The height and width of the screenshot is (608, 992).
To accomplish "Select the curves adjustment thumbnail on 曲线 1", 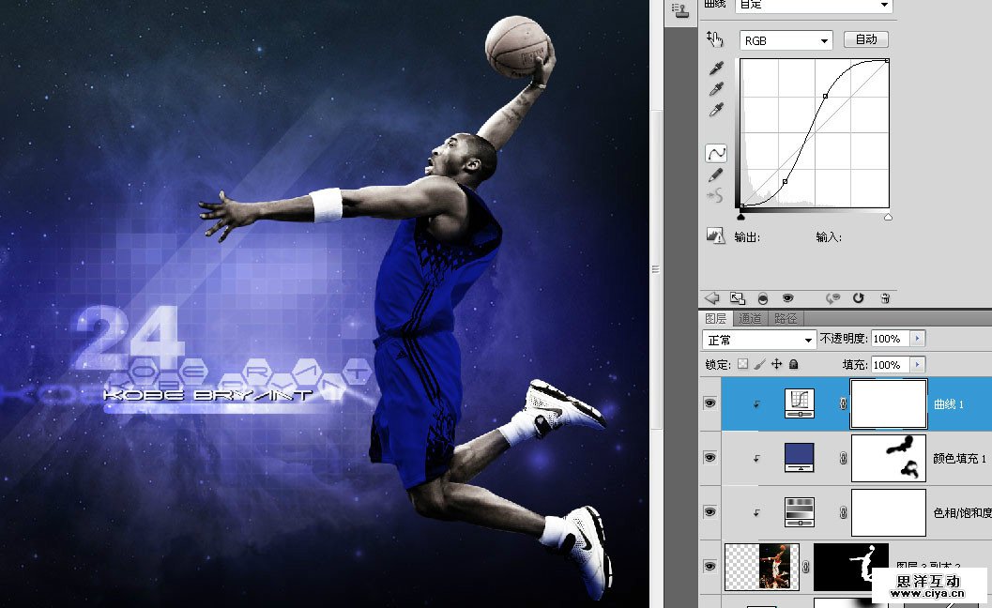I will coord(800,403).
